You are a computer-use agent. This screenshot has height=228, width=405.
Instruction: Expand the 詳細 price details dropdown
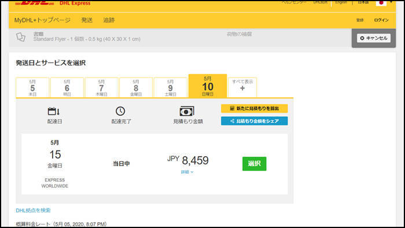pos(187,172)
